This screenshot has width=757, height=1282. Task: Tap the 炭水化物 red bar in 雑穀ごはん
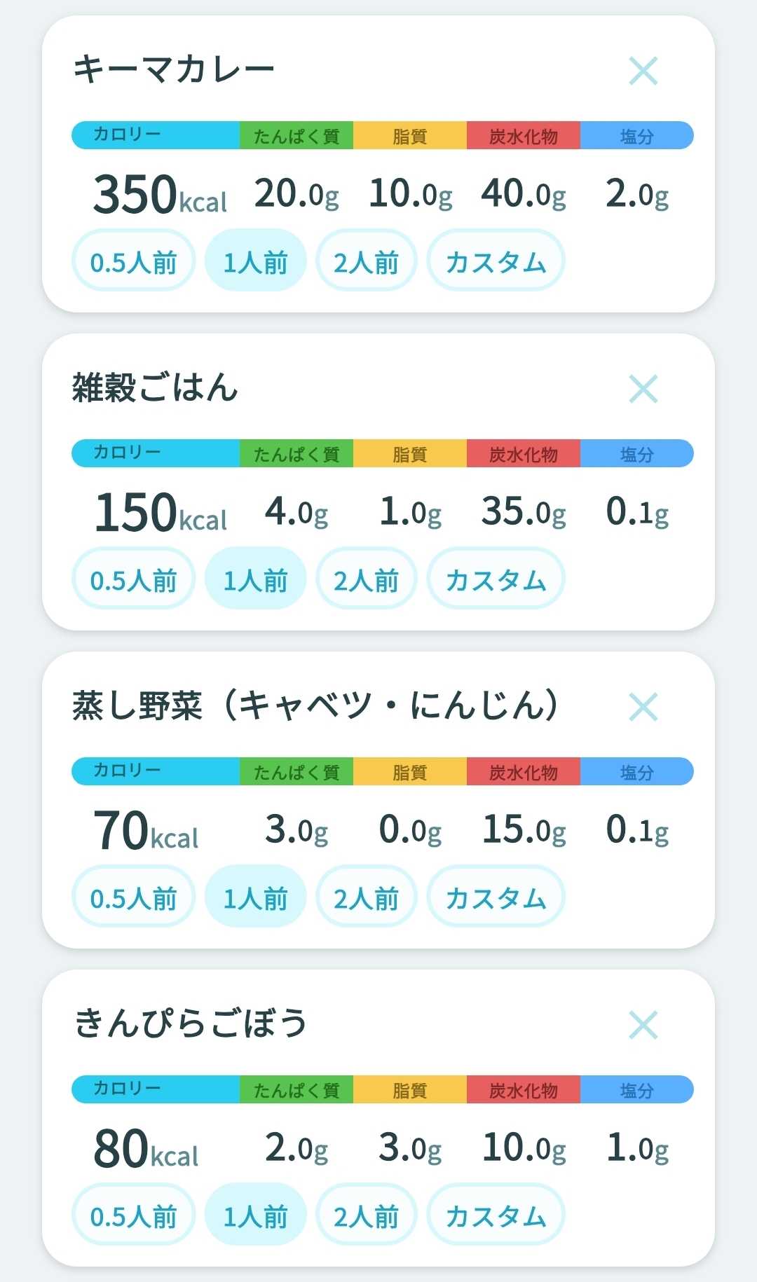click(524, 453)
